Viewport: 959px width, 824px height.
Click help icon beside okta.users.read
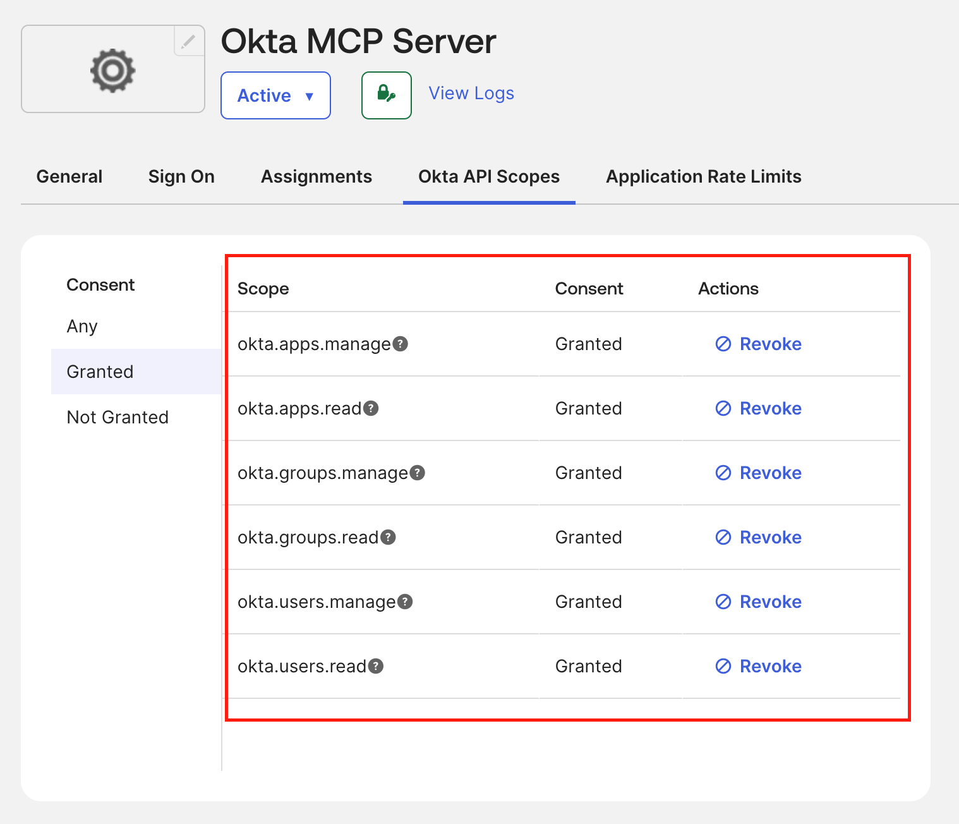pos(376,666)
